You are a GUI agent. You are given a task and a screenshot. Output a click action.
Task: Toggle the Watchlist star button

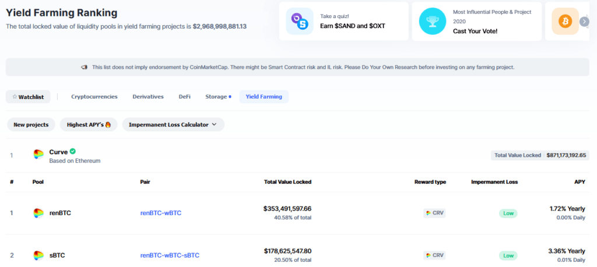[x=28, y=97]
